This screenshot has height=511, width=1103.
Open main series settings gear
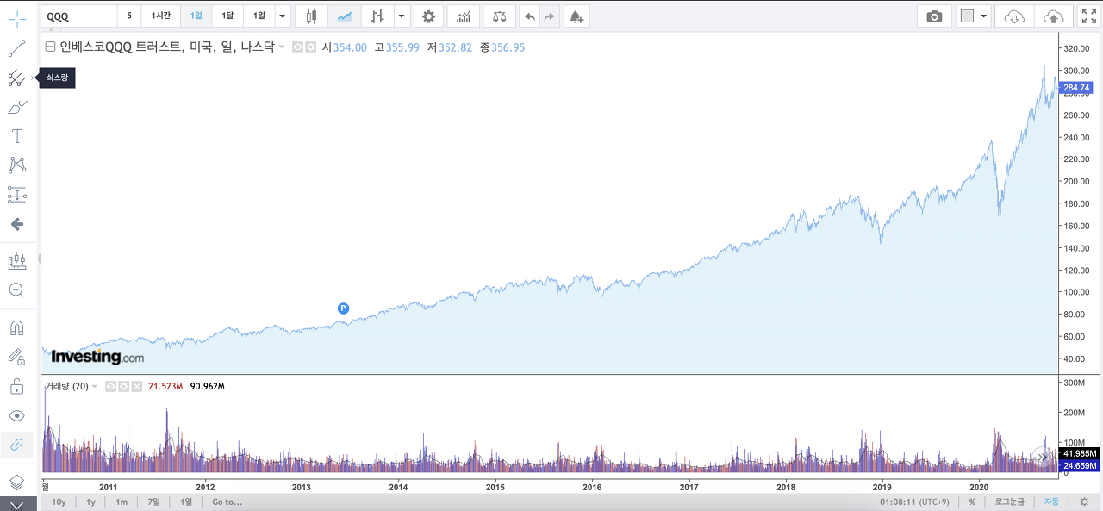[310, 47]
